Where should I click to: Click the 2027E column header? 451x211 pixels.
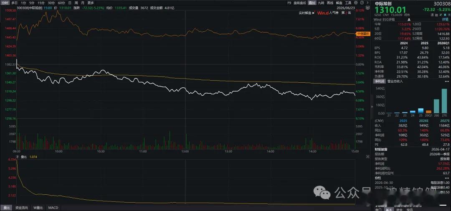point(445,121)
